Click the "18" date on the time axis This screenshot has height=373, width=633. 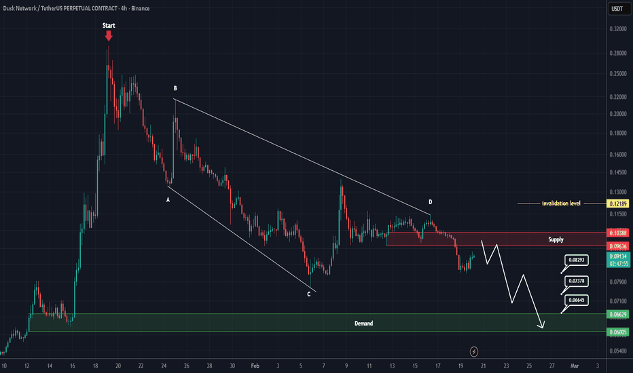pyautogui.click(x=95, y=366)
